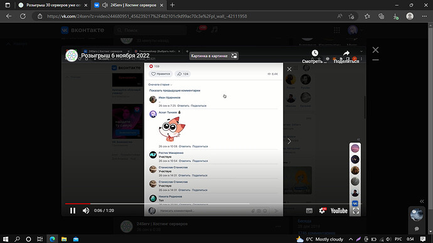
Task: Toggle subtitles in the video player
Action: (309, 210)
